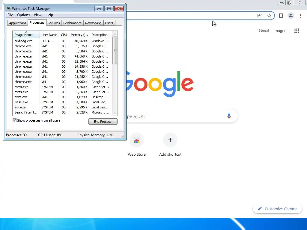Open the Options menu in Task Manager
Image resolution: width=307 pixels, height=230 pixels.
pyautogui.click(x=23, y=15)
